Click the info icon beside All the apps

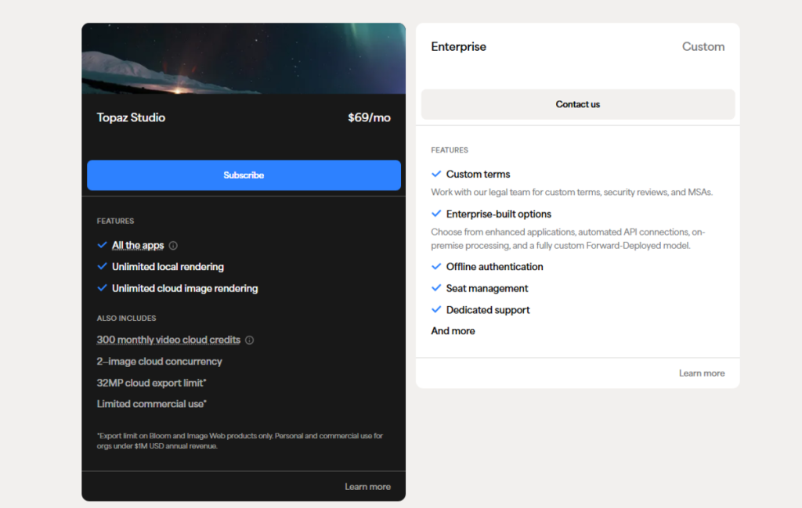173,246
